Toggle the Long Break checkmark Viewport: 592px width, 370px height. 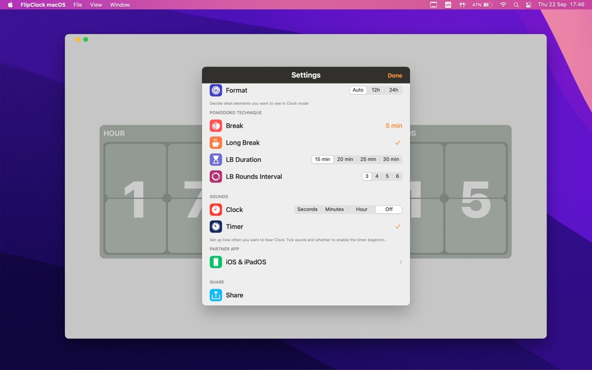[398, 143]
